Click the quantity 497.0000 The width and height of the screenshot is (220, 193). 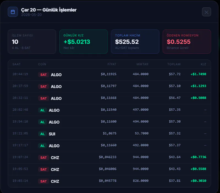141,110
